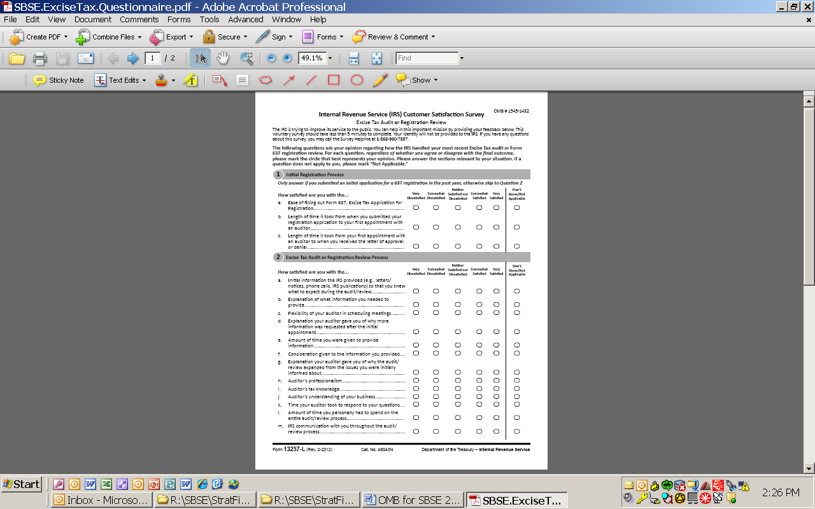Screen dimensions: 815x509
Task: Select the Arrow drawing tool
Action: (288, 80)
